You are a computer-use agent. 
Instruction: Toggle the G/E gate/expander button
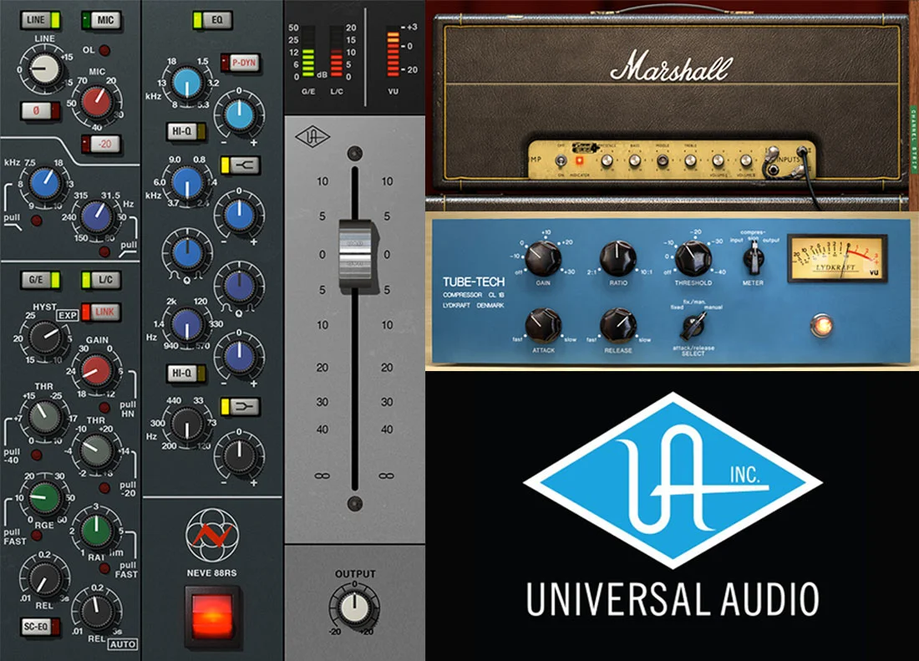coord(40,279)
